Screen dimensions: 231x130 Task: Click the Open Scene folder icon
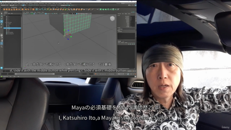click(12, 5)
